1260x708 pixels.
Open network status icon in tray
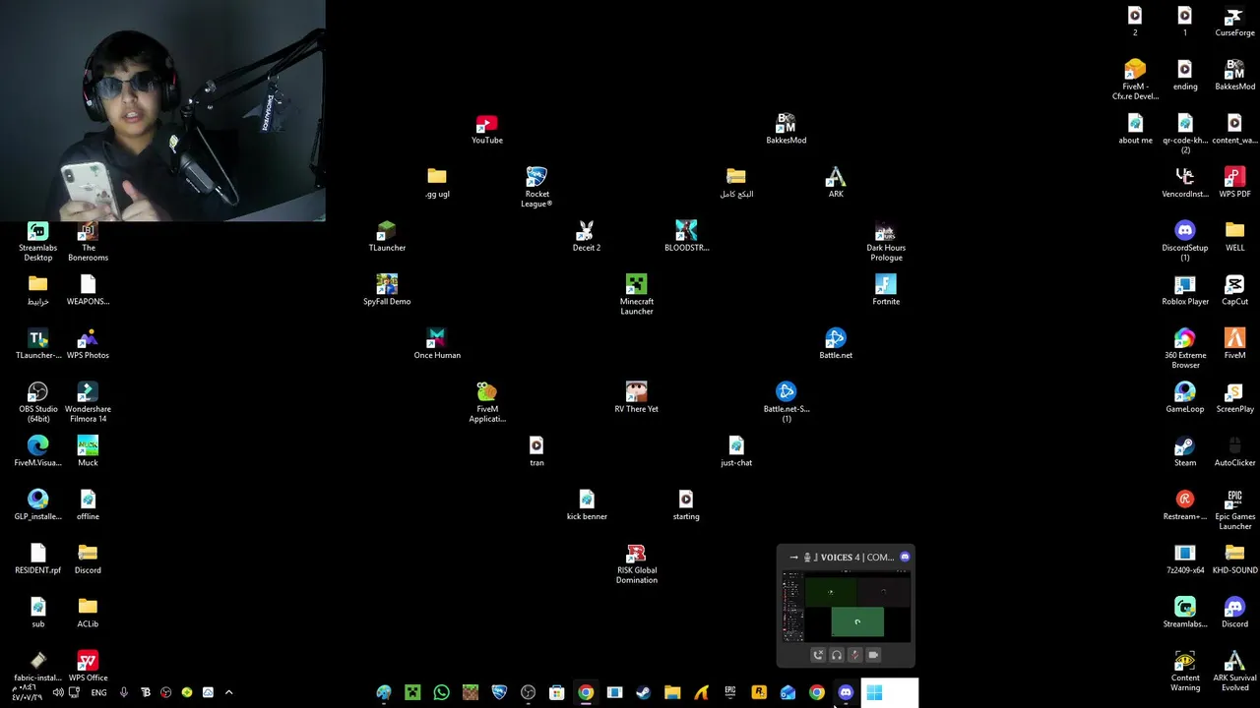[x=74, y=692]
